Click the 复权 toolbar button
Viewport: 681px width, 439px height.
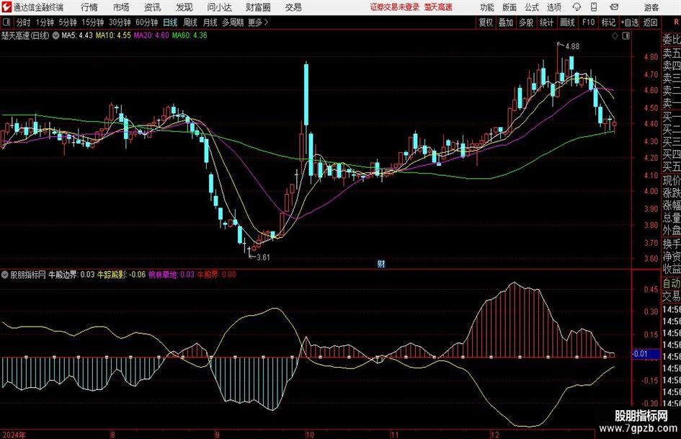click(486, 22)
